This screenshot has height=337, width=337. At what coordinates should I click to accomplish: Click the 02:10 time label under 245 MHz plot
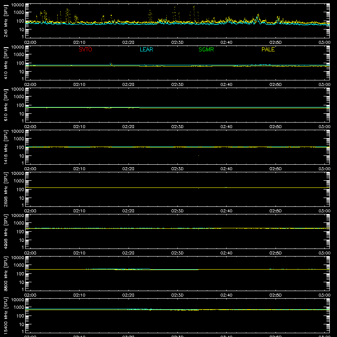coord(79,43)
